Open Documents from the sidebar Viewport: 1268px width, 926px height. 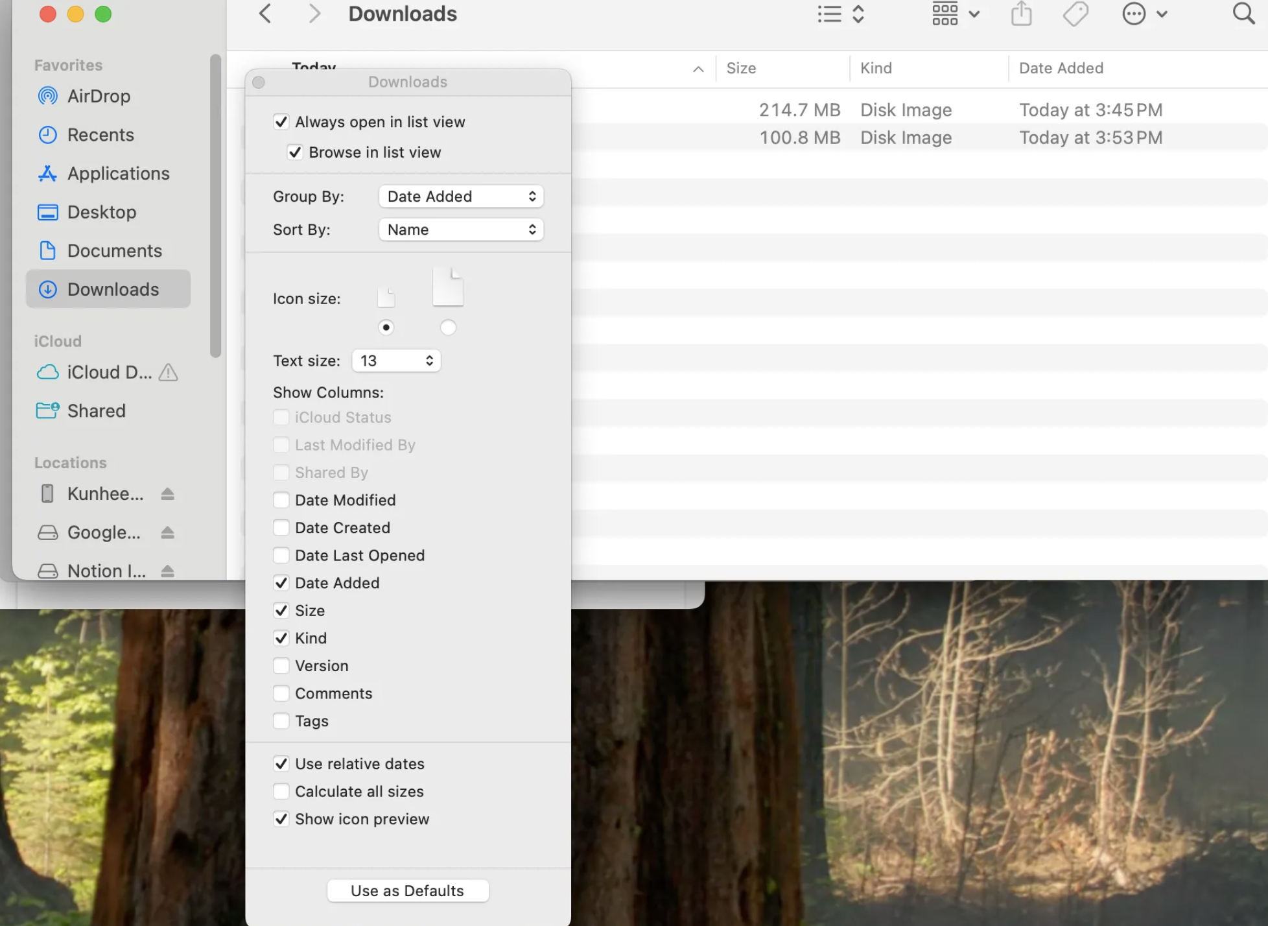[114, 251]
